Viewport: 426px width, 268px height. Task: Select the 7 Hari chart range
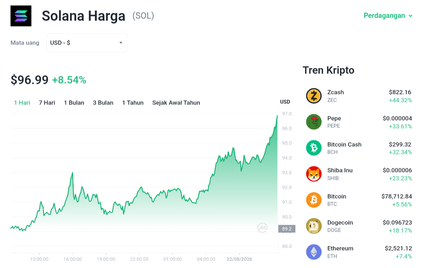[47, 102]
